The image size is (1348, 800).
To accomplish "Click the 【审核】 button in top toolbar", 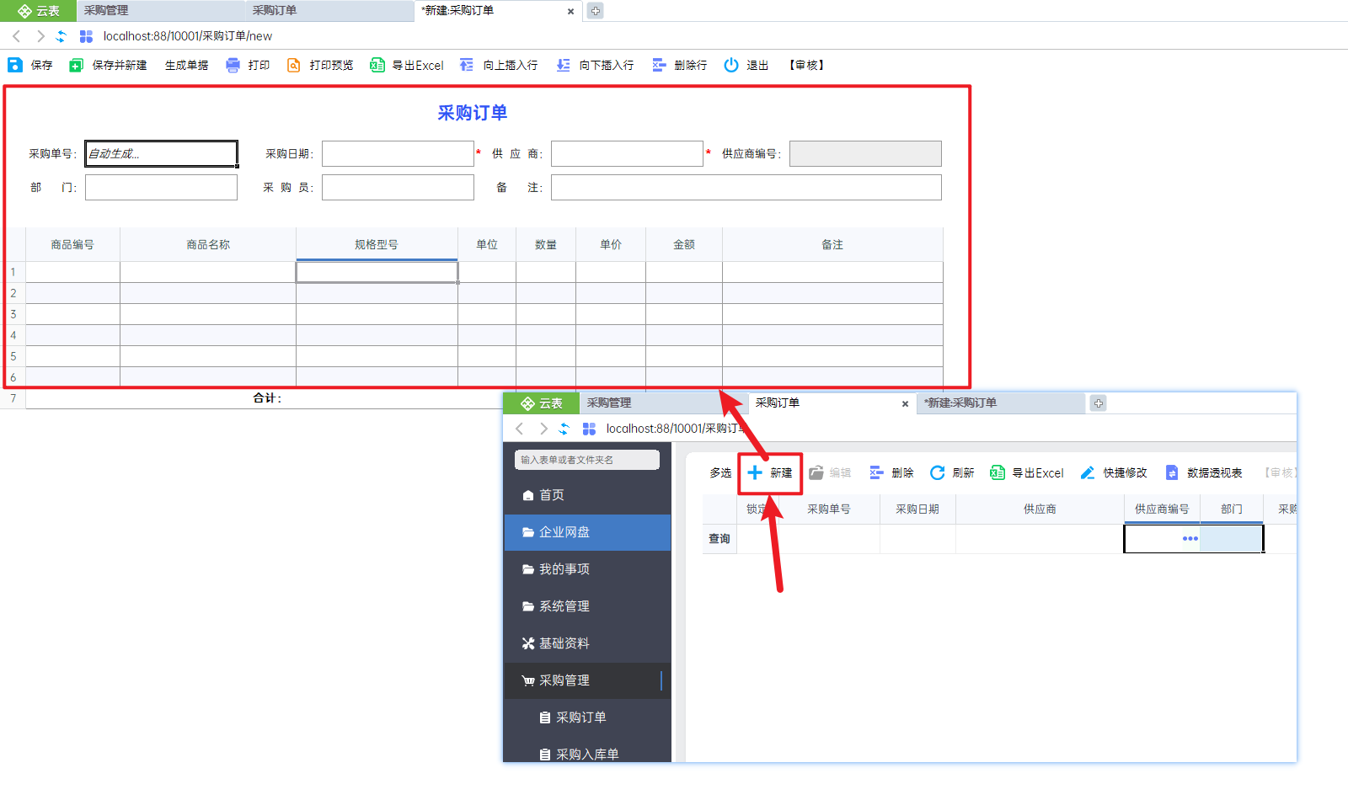I will 806,65.
